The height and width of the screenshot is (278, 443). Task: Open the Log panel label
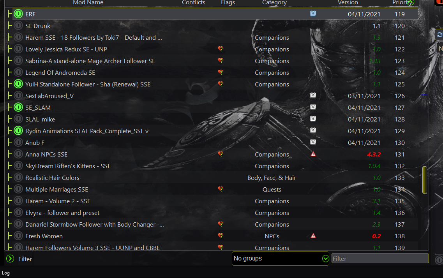pyautogui.click(x=6, y=273)
